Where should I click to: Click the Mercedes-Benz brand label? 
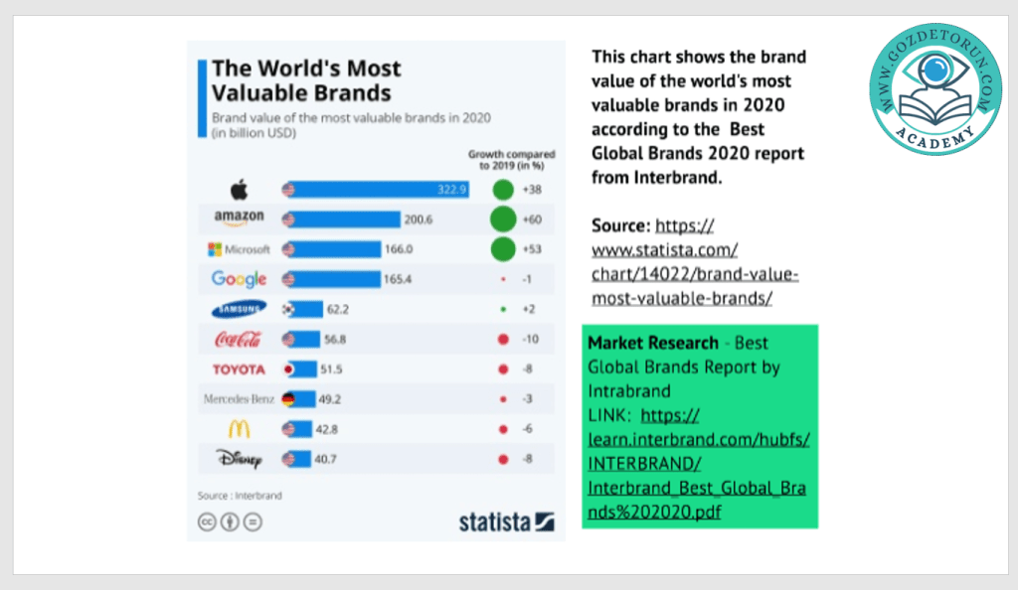tap(239, 399)
